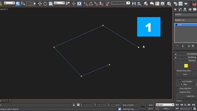Click Make Unique icon
The width and height of the screenshot is (197, 111).
click(x=189, y=46)
